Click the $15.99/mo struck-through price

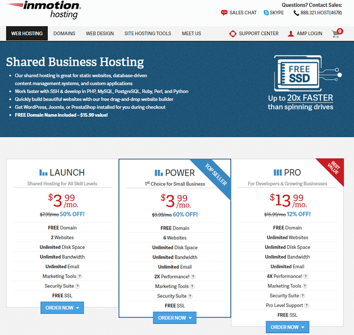[275, 214]
